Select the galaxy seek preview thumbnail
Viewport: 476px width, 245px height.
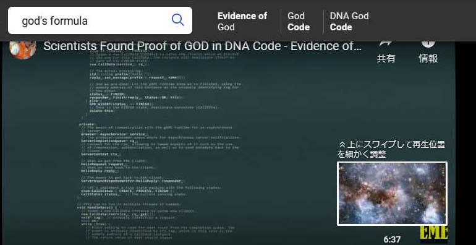[x=392, y=194]
